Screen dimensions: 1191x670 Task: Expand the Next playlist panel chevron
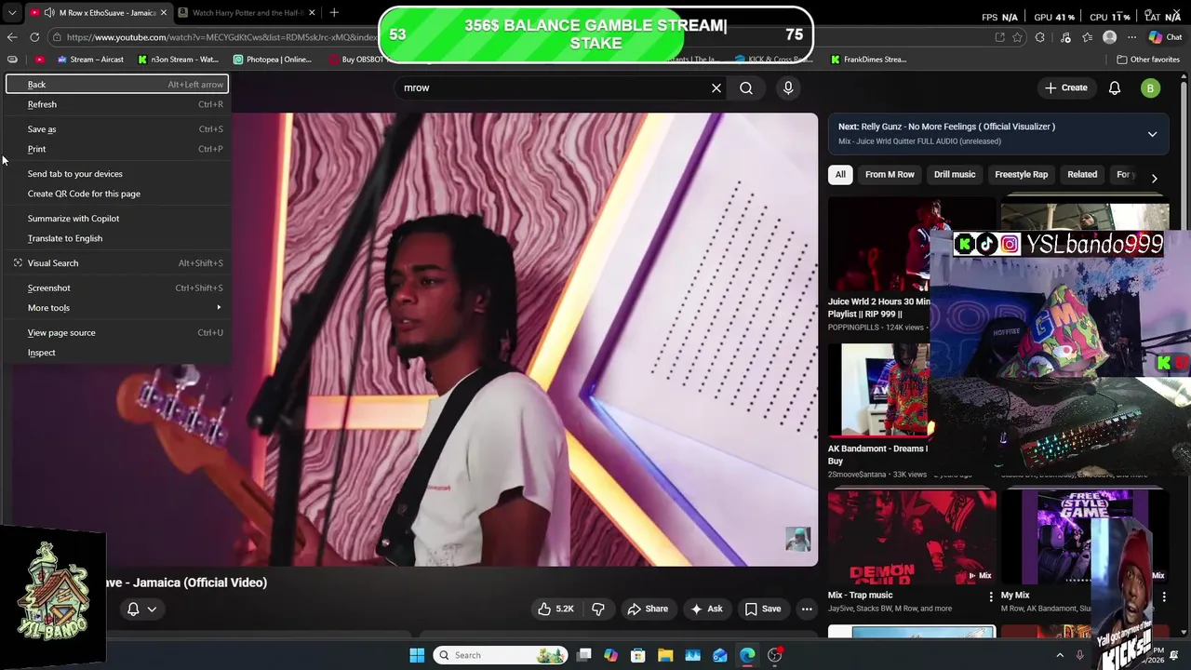pyautogui.click(x=1152, y=134)
